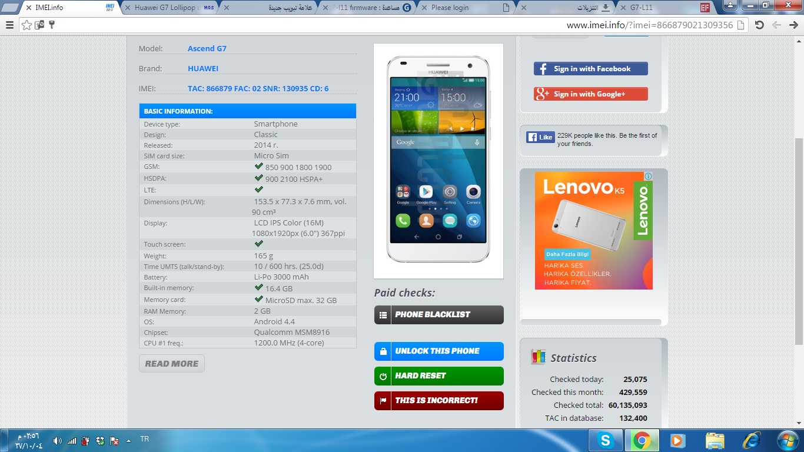Bookmark this page with the star icon

point(26,25)
